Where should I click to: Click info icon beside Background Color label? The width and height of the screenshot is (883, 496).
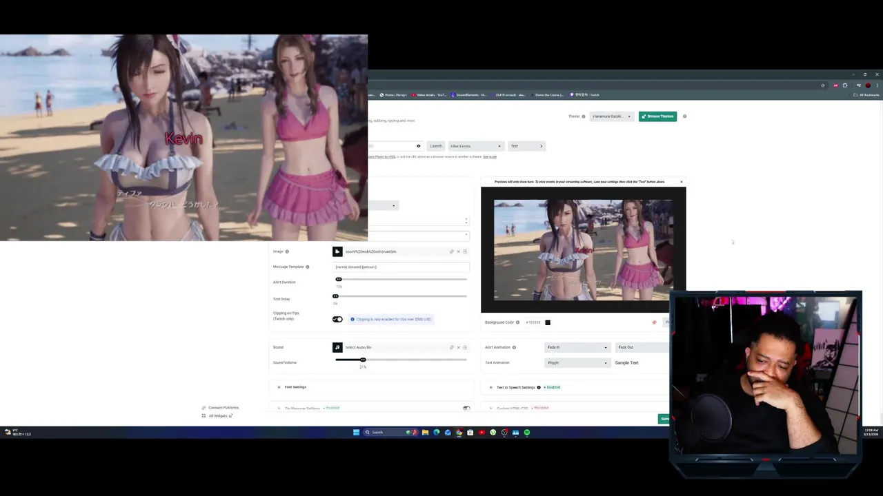(x=517, y=322)
